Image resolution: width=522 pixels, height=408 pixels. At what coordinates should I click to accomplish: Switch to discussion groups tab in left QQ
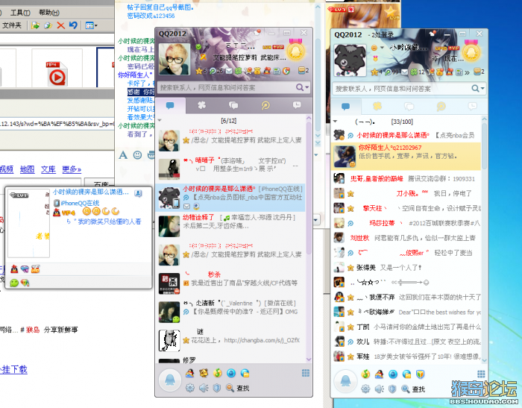pos(233,106)
